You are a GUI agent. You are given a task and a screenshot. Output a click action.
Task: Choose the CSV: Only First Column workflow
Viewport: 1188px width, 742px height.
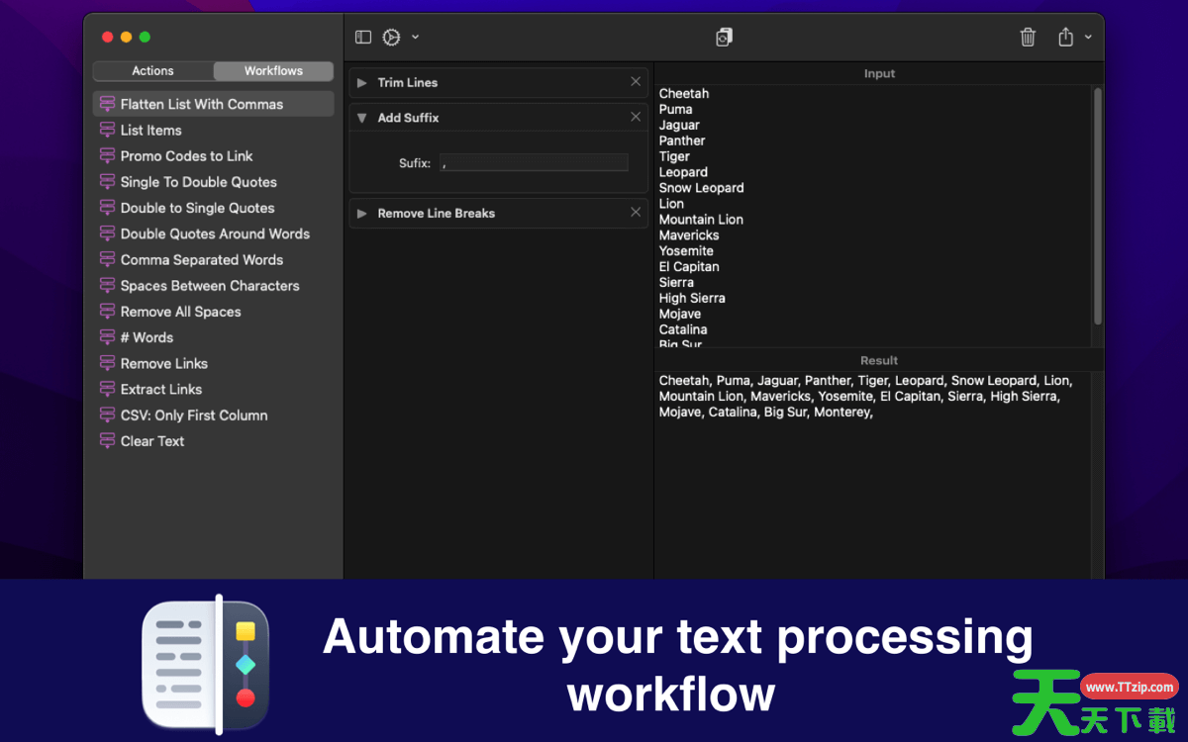194,416
